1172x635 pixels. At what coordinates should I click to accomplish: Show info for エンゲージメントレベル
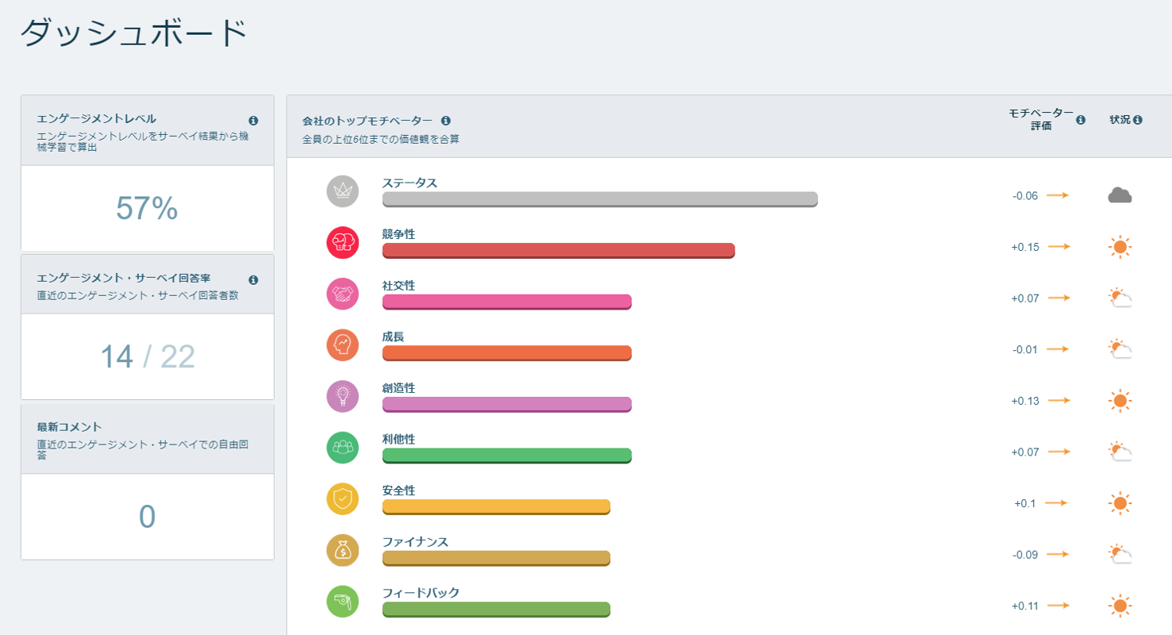pyautogui.click(x=254, y=121)
